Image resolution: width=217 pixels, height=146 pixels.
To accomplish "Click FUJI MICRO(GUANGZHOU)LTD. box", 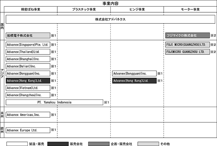I will [187, 45].
